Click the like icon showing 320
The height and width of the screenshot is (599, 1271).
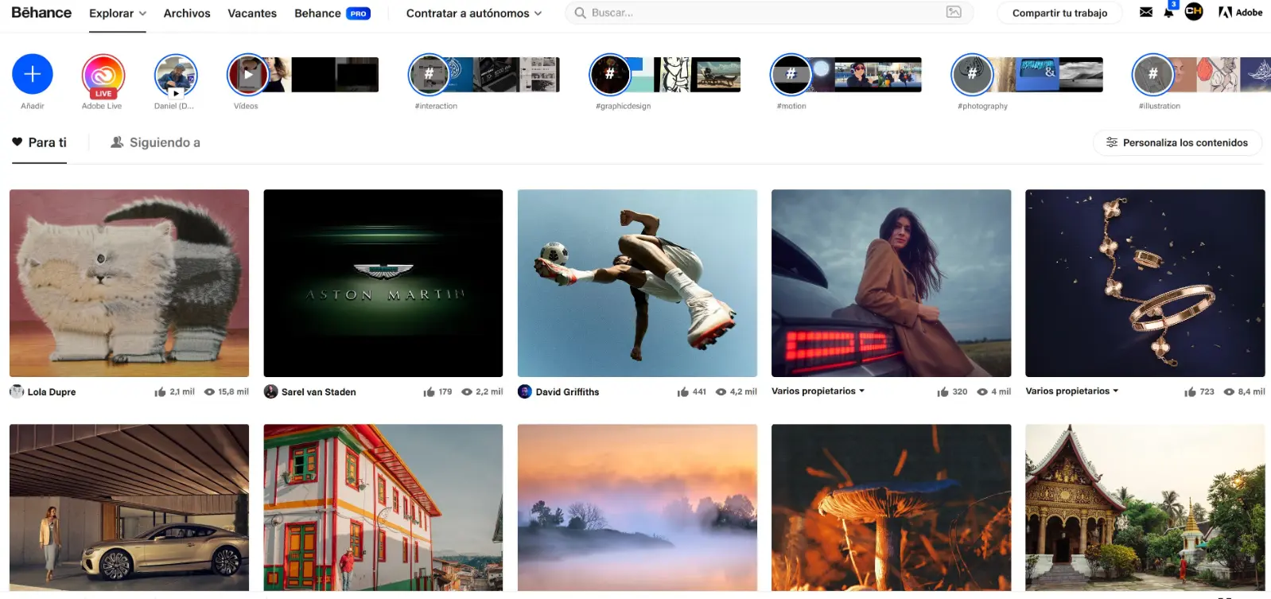(x=943, y=392)
